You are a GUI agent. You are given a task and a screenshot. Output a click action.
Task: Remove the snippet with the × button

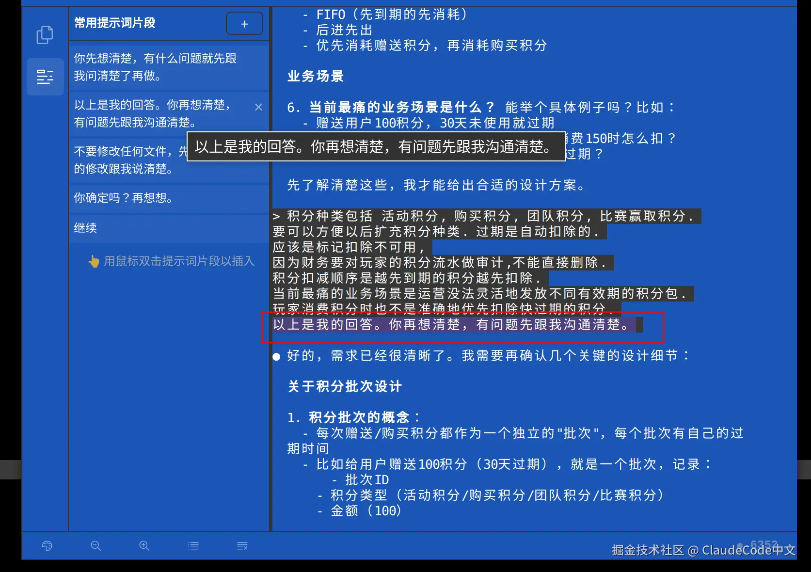(258, 107)
